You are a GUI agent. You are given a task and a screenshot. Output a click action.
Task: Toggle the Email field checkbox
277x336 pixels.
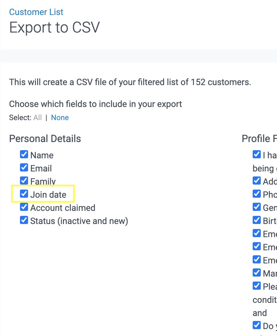pyautogui.click(x=24, y=168)
